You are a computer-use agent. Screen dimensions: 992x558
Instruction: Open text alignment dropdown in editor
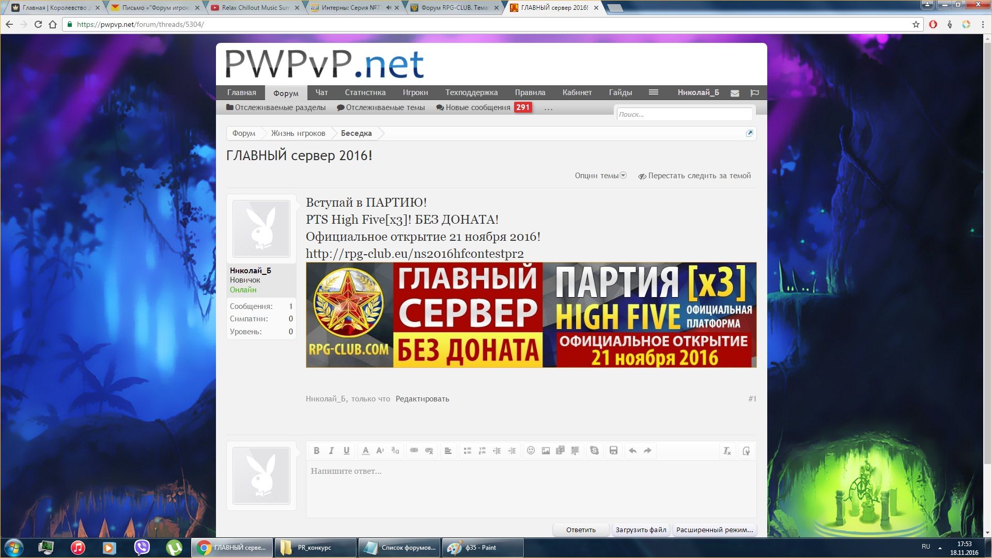click(x=448, y=451)
